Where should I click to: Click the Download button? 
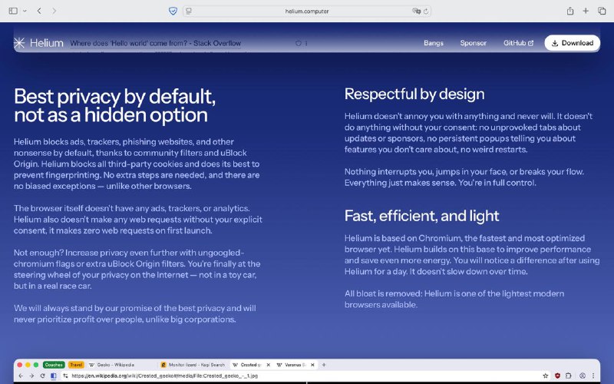point(572,43)
